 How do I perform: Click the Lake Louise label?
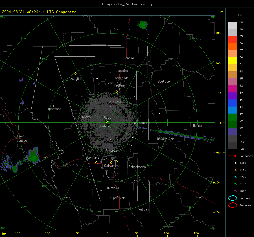(x=22, y=138)
